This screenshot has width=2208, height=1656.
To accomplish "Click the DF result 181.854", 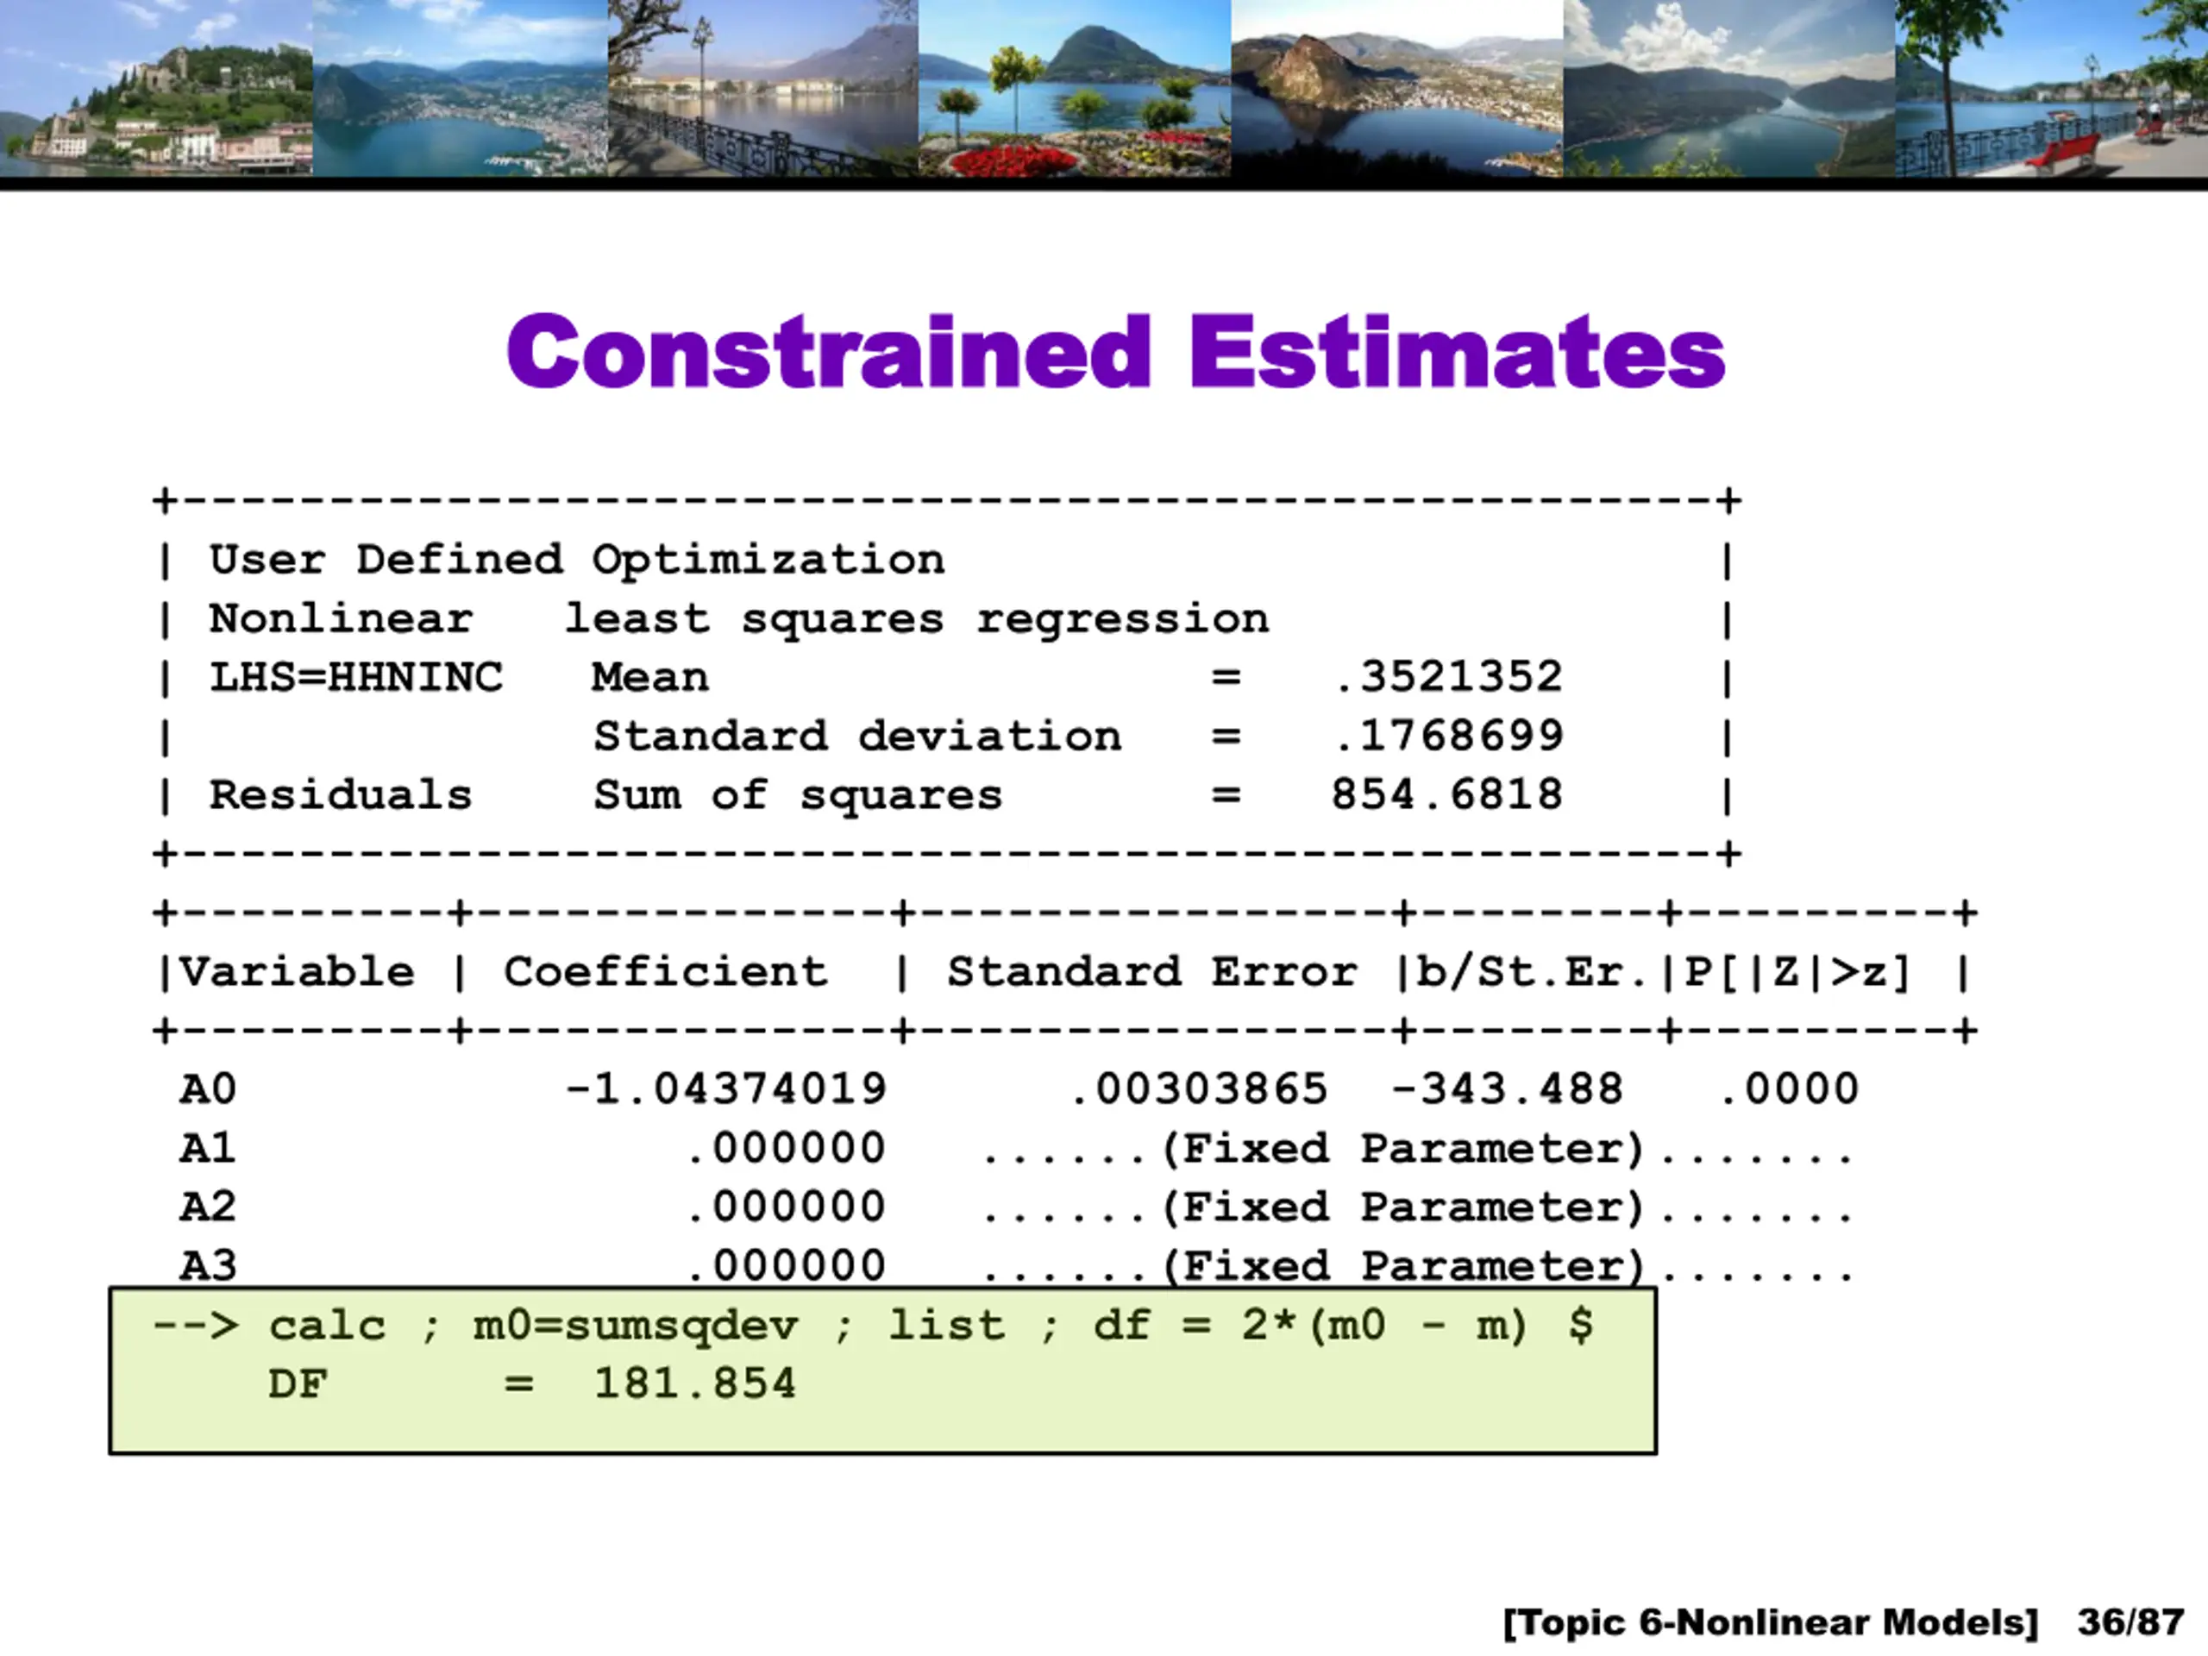I will (694, 1385).
